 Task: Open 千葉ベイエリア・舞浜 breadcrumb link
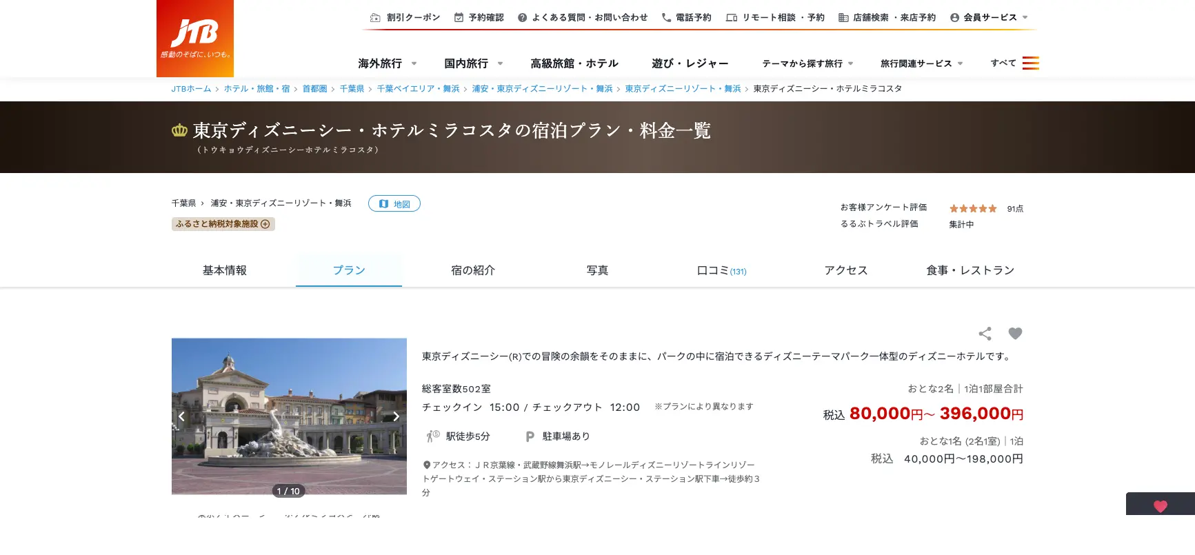tap(418, 89)
